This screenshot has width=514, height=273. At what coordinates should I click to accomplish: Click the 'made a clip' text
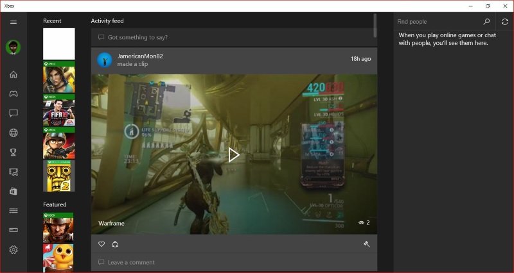tap(132, 64)
